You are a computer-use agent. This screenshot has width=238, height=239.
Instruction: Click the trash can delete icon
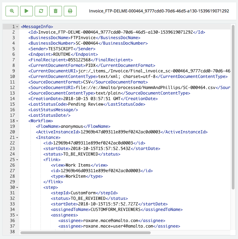pos(55,11)
